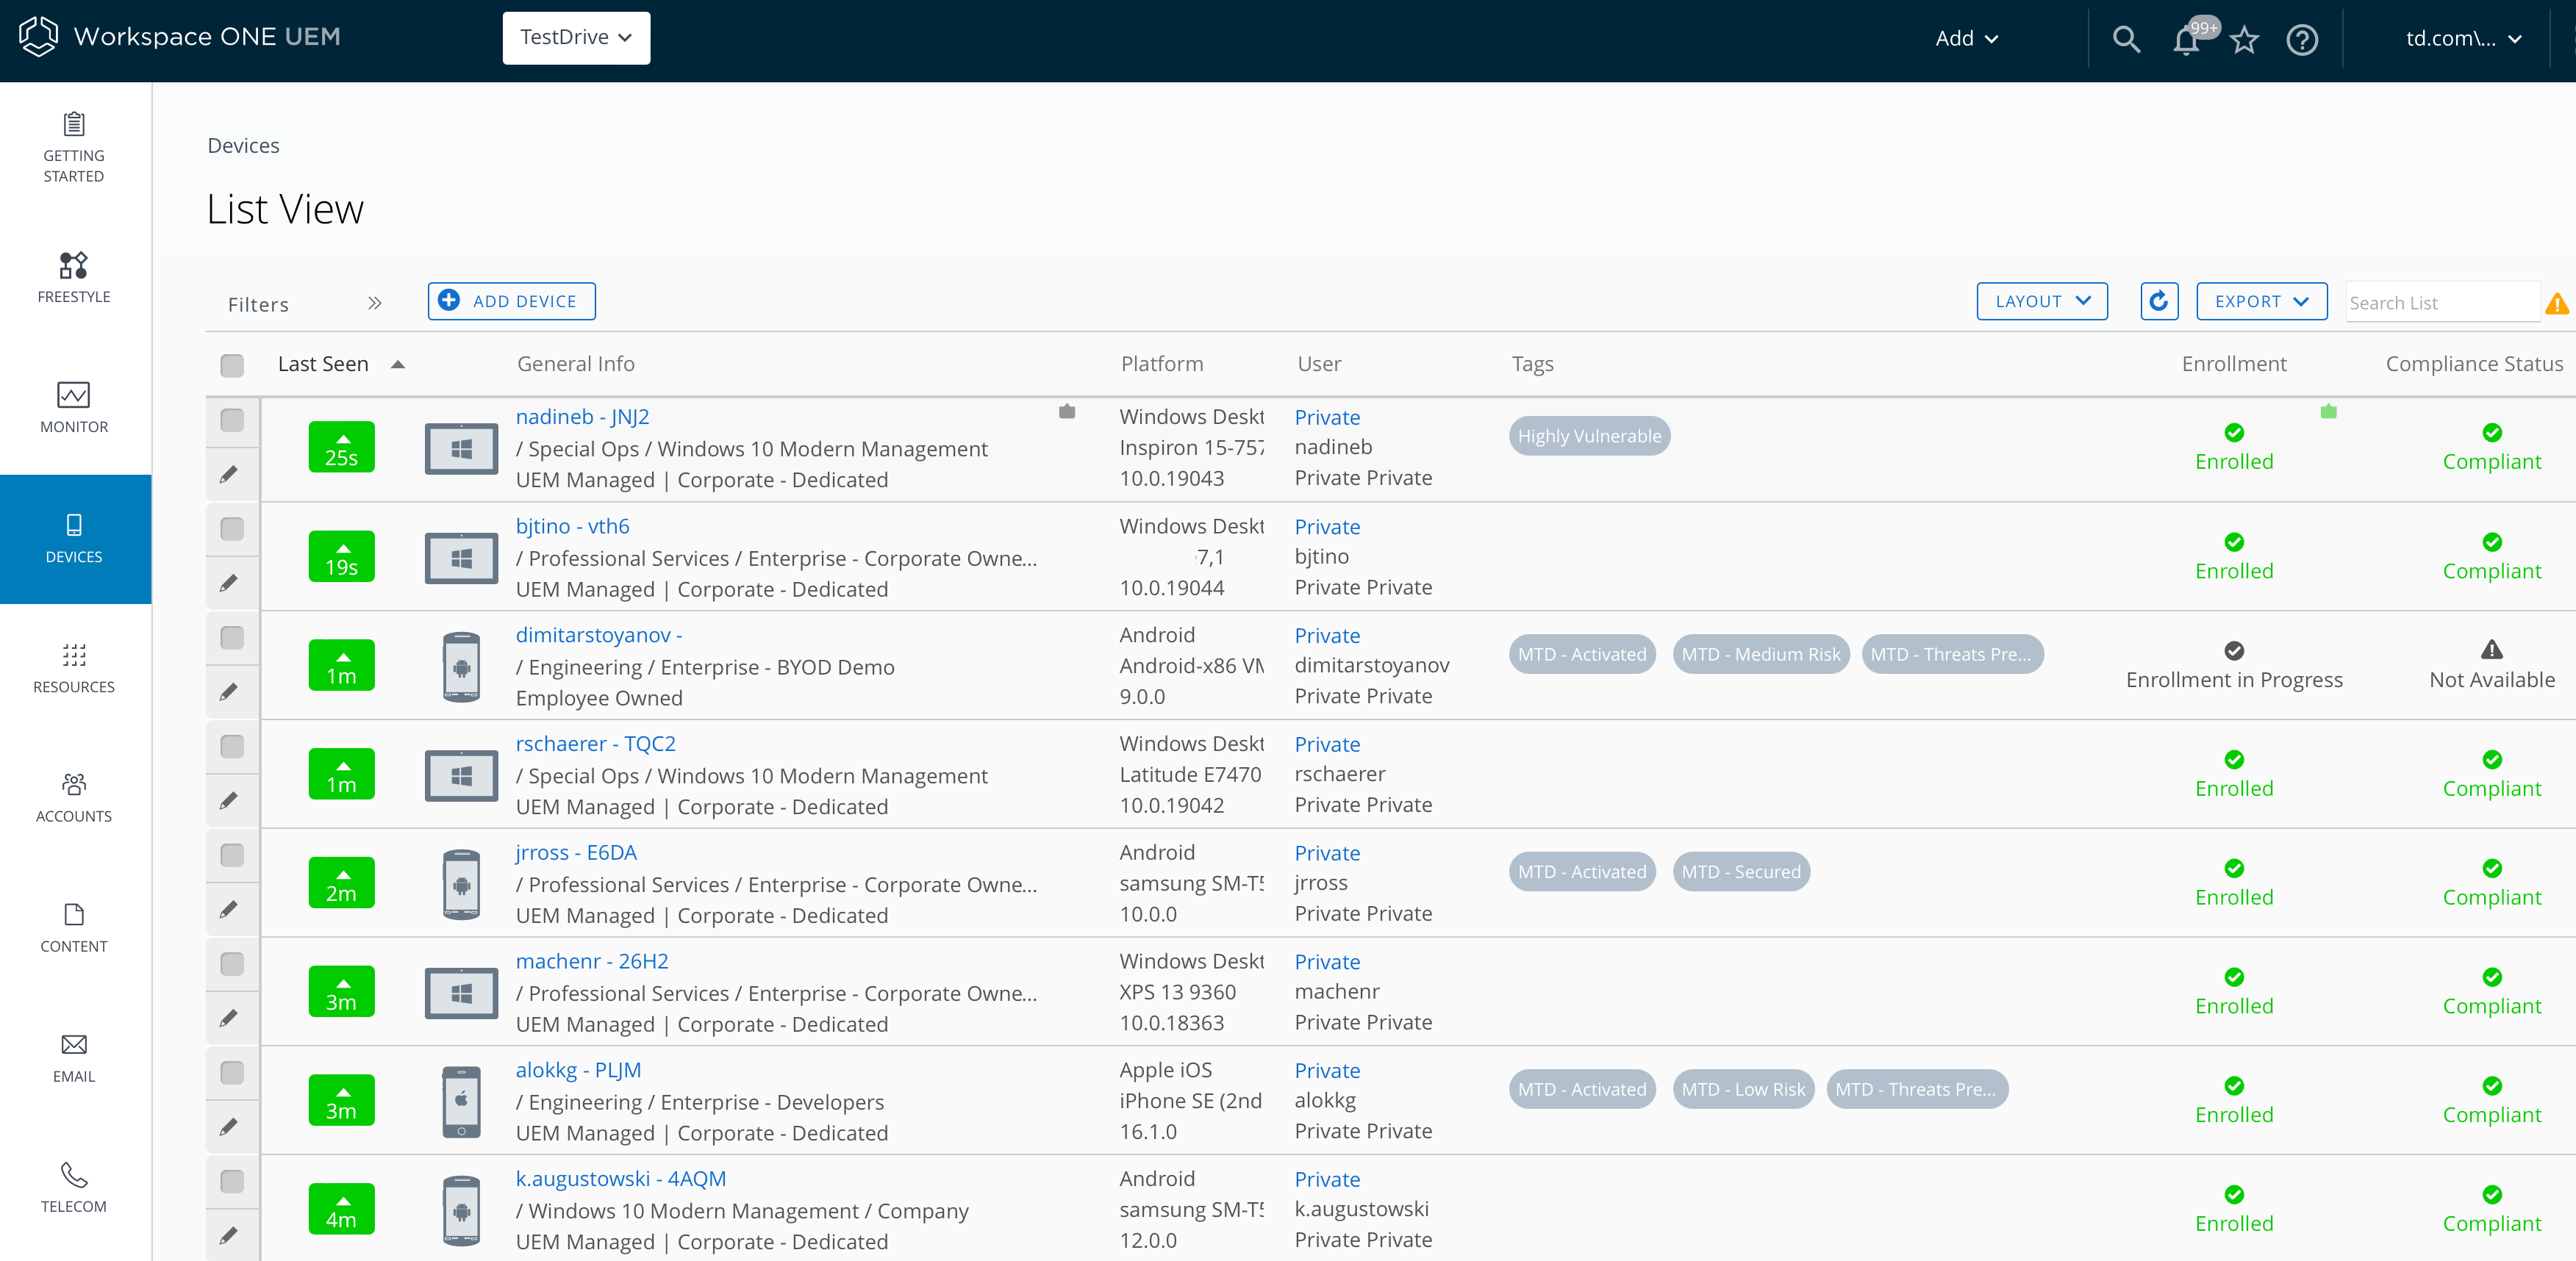Open the TestDrive organization group selector
This screenshot has height=1261, width=2576.
click(576, 37)
